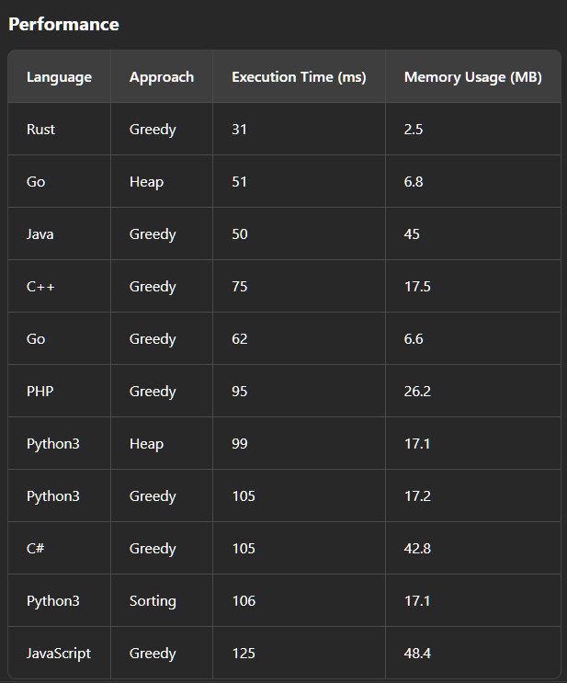Click the Sorting approach cell
The height and width of the screenshot is (683, 567).
153,601
